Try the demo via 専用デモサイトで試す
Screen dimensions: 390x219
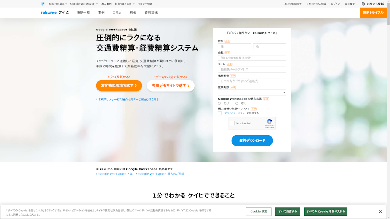pos(171,86)
